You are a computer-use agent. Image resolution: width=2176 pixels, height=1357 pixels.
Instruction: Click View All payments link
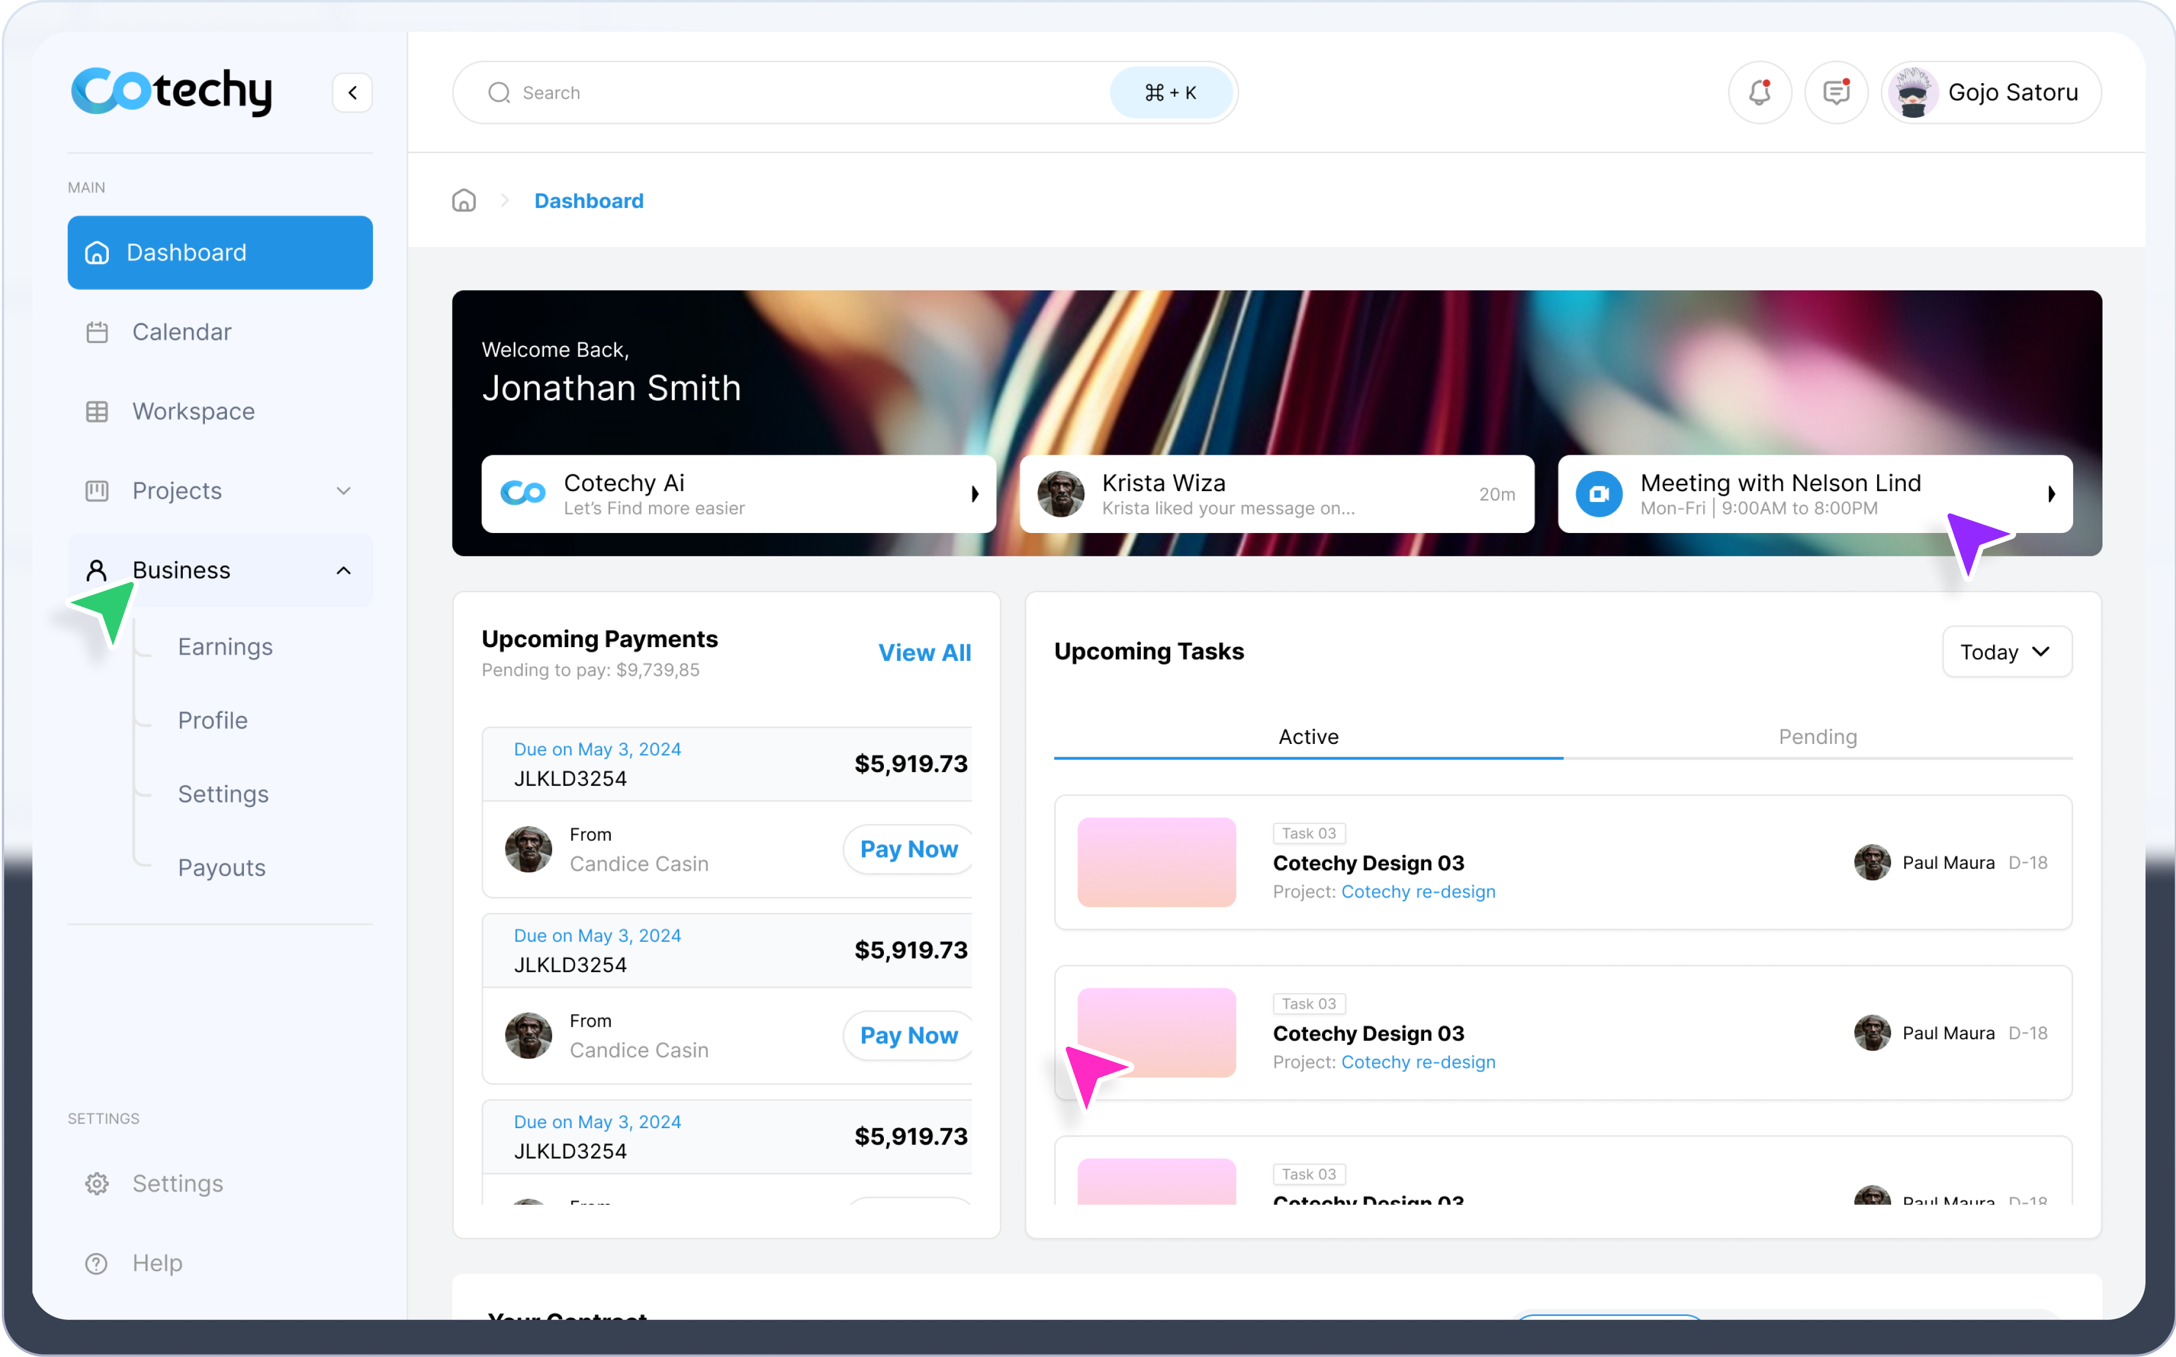pos(924,653)
